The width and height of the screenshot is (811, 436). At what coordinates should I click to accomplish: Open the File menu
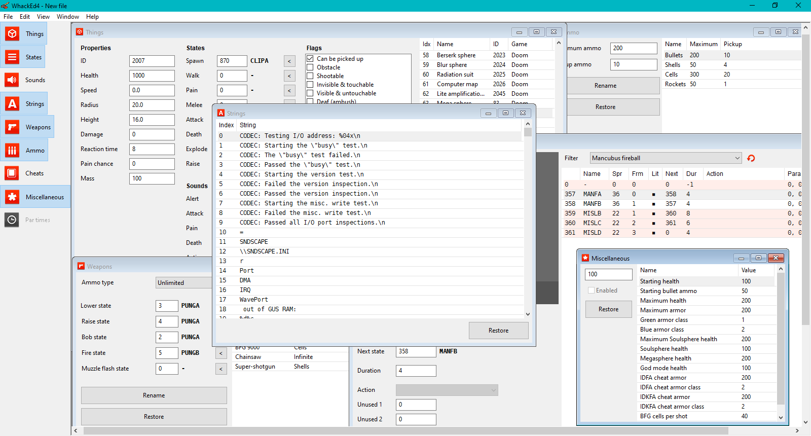[8, 17]
